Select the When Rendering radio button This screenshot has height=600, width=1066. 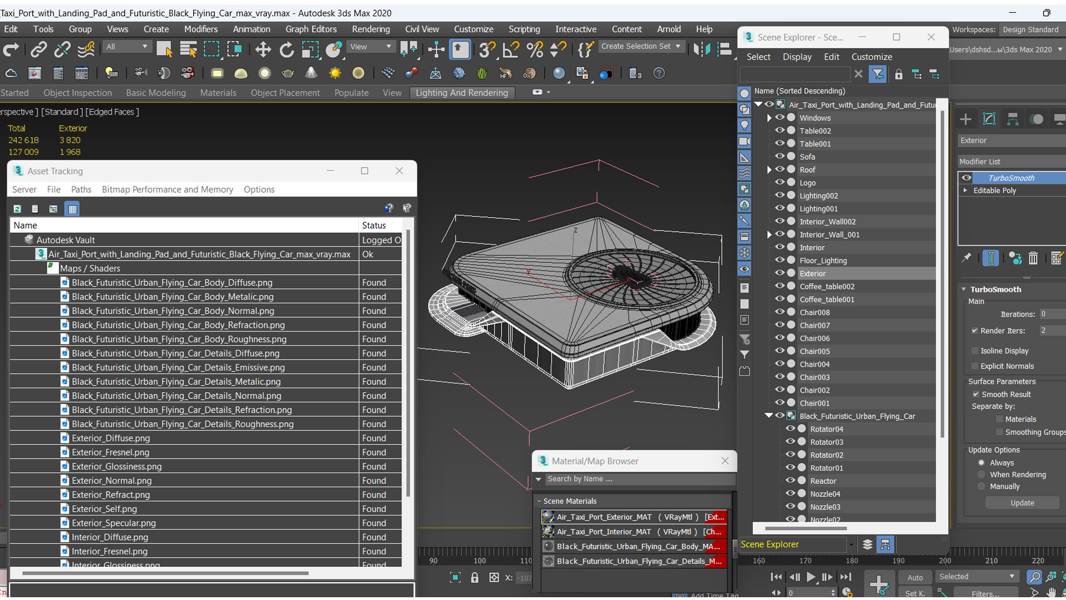coord(982,474)
